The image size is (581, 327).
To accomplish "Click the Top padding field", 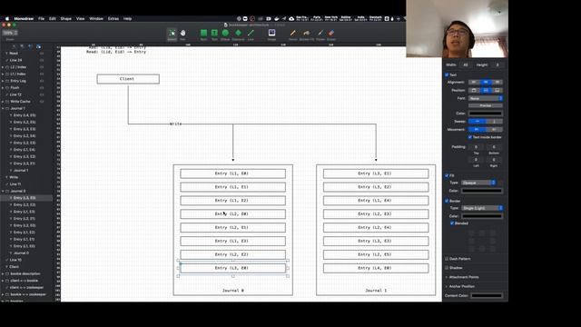I will tap(476, 147).
